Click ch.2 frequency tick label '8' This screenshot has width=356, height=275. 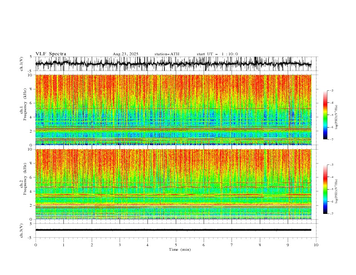[x=31, y=164]
